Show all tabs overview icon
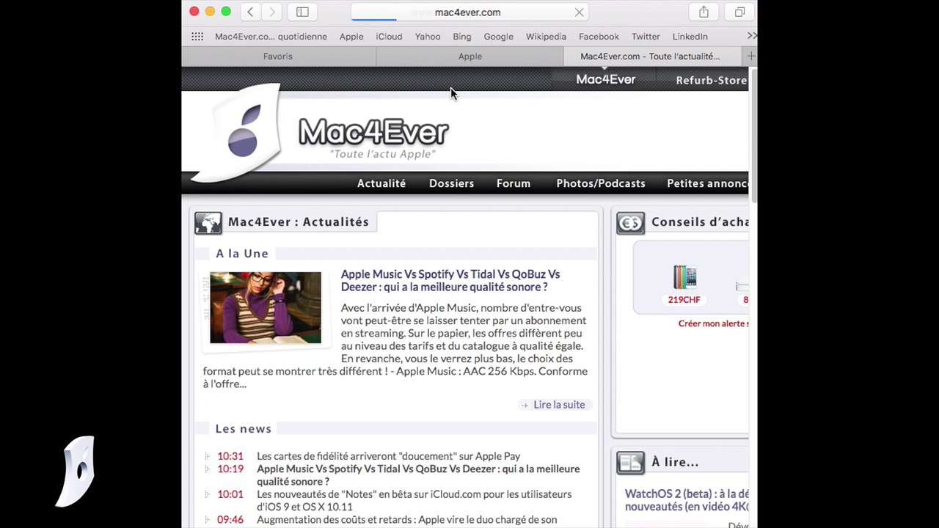The width and height of the screenshot is (939, 528). (x=739, y=12)
